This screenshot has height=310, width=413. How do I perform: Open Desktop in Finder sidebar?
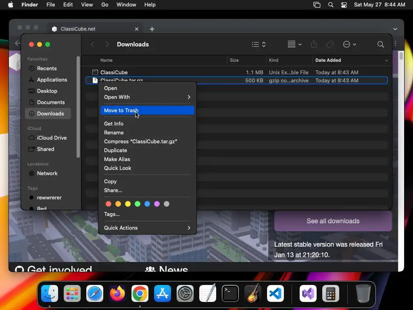48,91
